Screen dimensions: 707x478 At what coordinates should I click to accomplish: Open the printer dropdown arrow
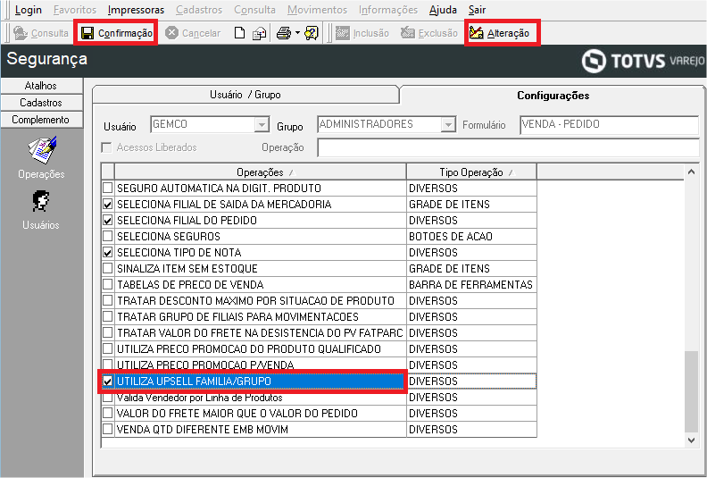pyautogui.click(x=297, y=33)
